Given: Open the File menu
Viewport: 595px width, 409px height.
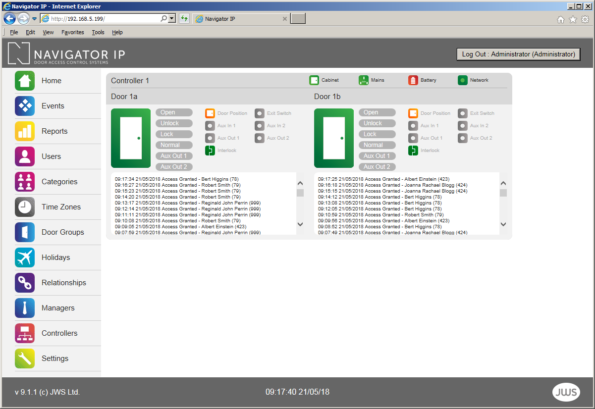Looking at the screenshot, I should pyautogui.click(x=14, y=32).
